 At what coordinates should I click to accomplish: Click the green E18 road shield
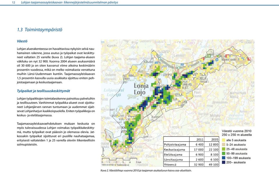[x=208, y=56]
